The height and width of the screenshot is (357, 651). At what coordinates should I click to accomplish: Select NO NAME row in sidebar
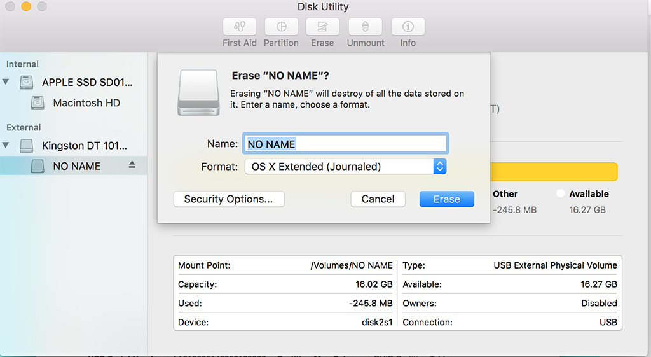pyautogui.click(x=74, y=166)
